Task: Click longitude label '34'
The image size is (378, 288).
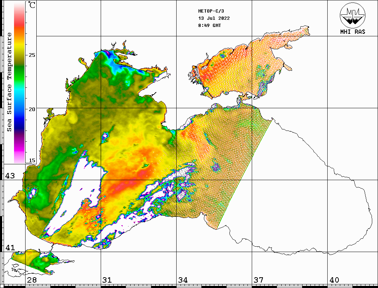Action: point(183,280)
